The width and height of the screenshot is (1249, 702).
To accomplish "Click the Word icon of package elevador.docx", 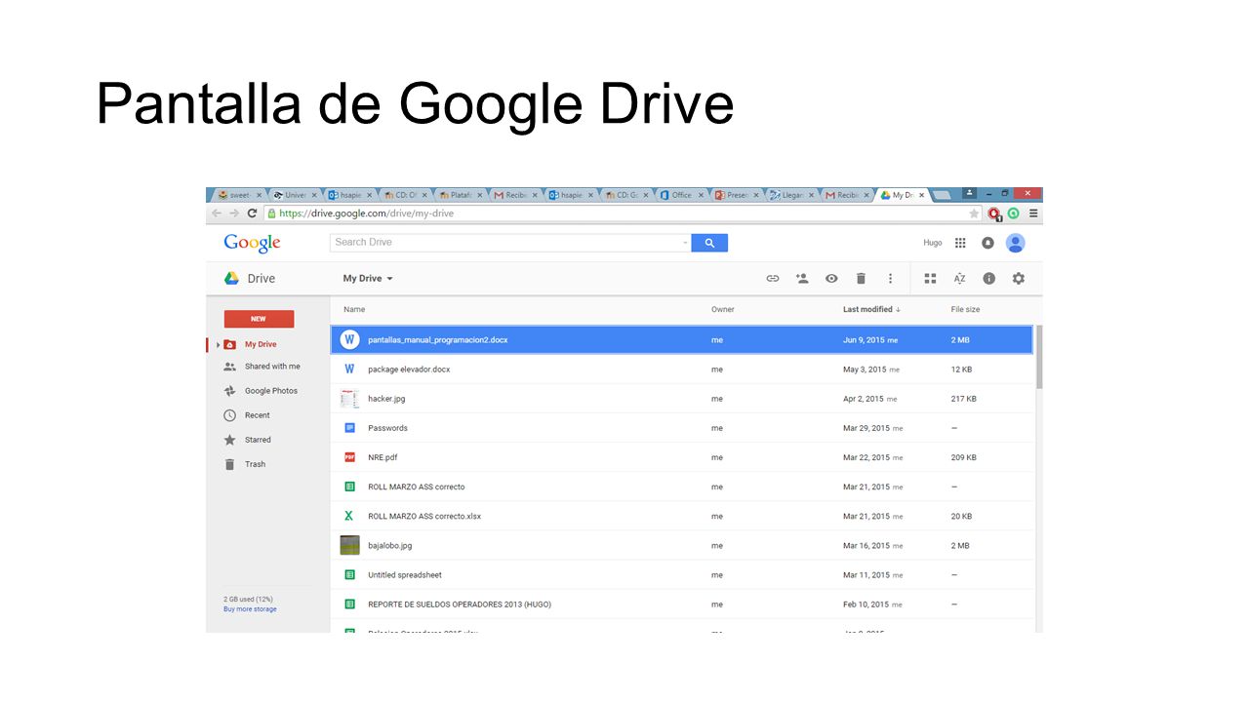I will 349,370.
